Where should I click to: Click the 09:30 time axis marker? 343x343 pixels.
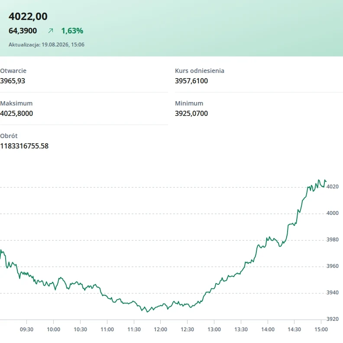(x=26, y=330)
